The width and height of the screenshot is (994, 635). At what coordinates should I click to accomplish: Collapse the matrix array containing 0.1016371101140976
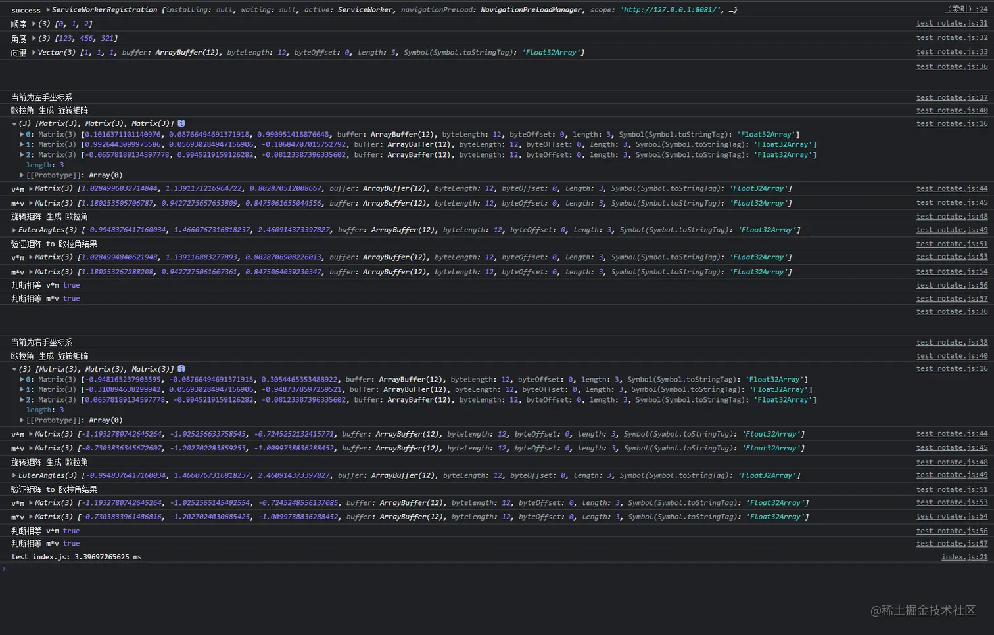14,123
